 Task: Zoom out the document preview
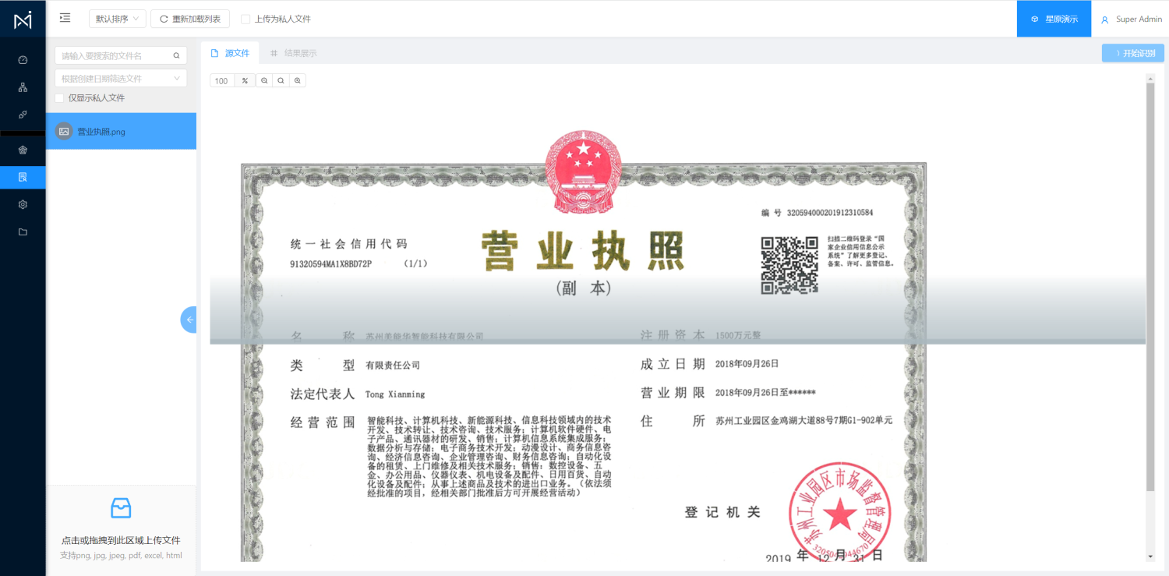[264, 81]
